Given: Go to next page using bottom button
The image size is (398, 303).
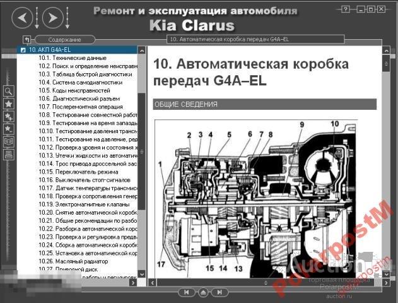Looking at the screenshot, I should (219, 292).
